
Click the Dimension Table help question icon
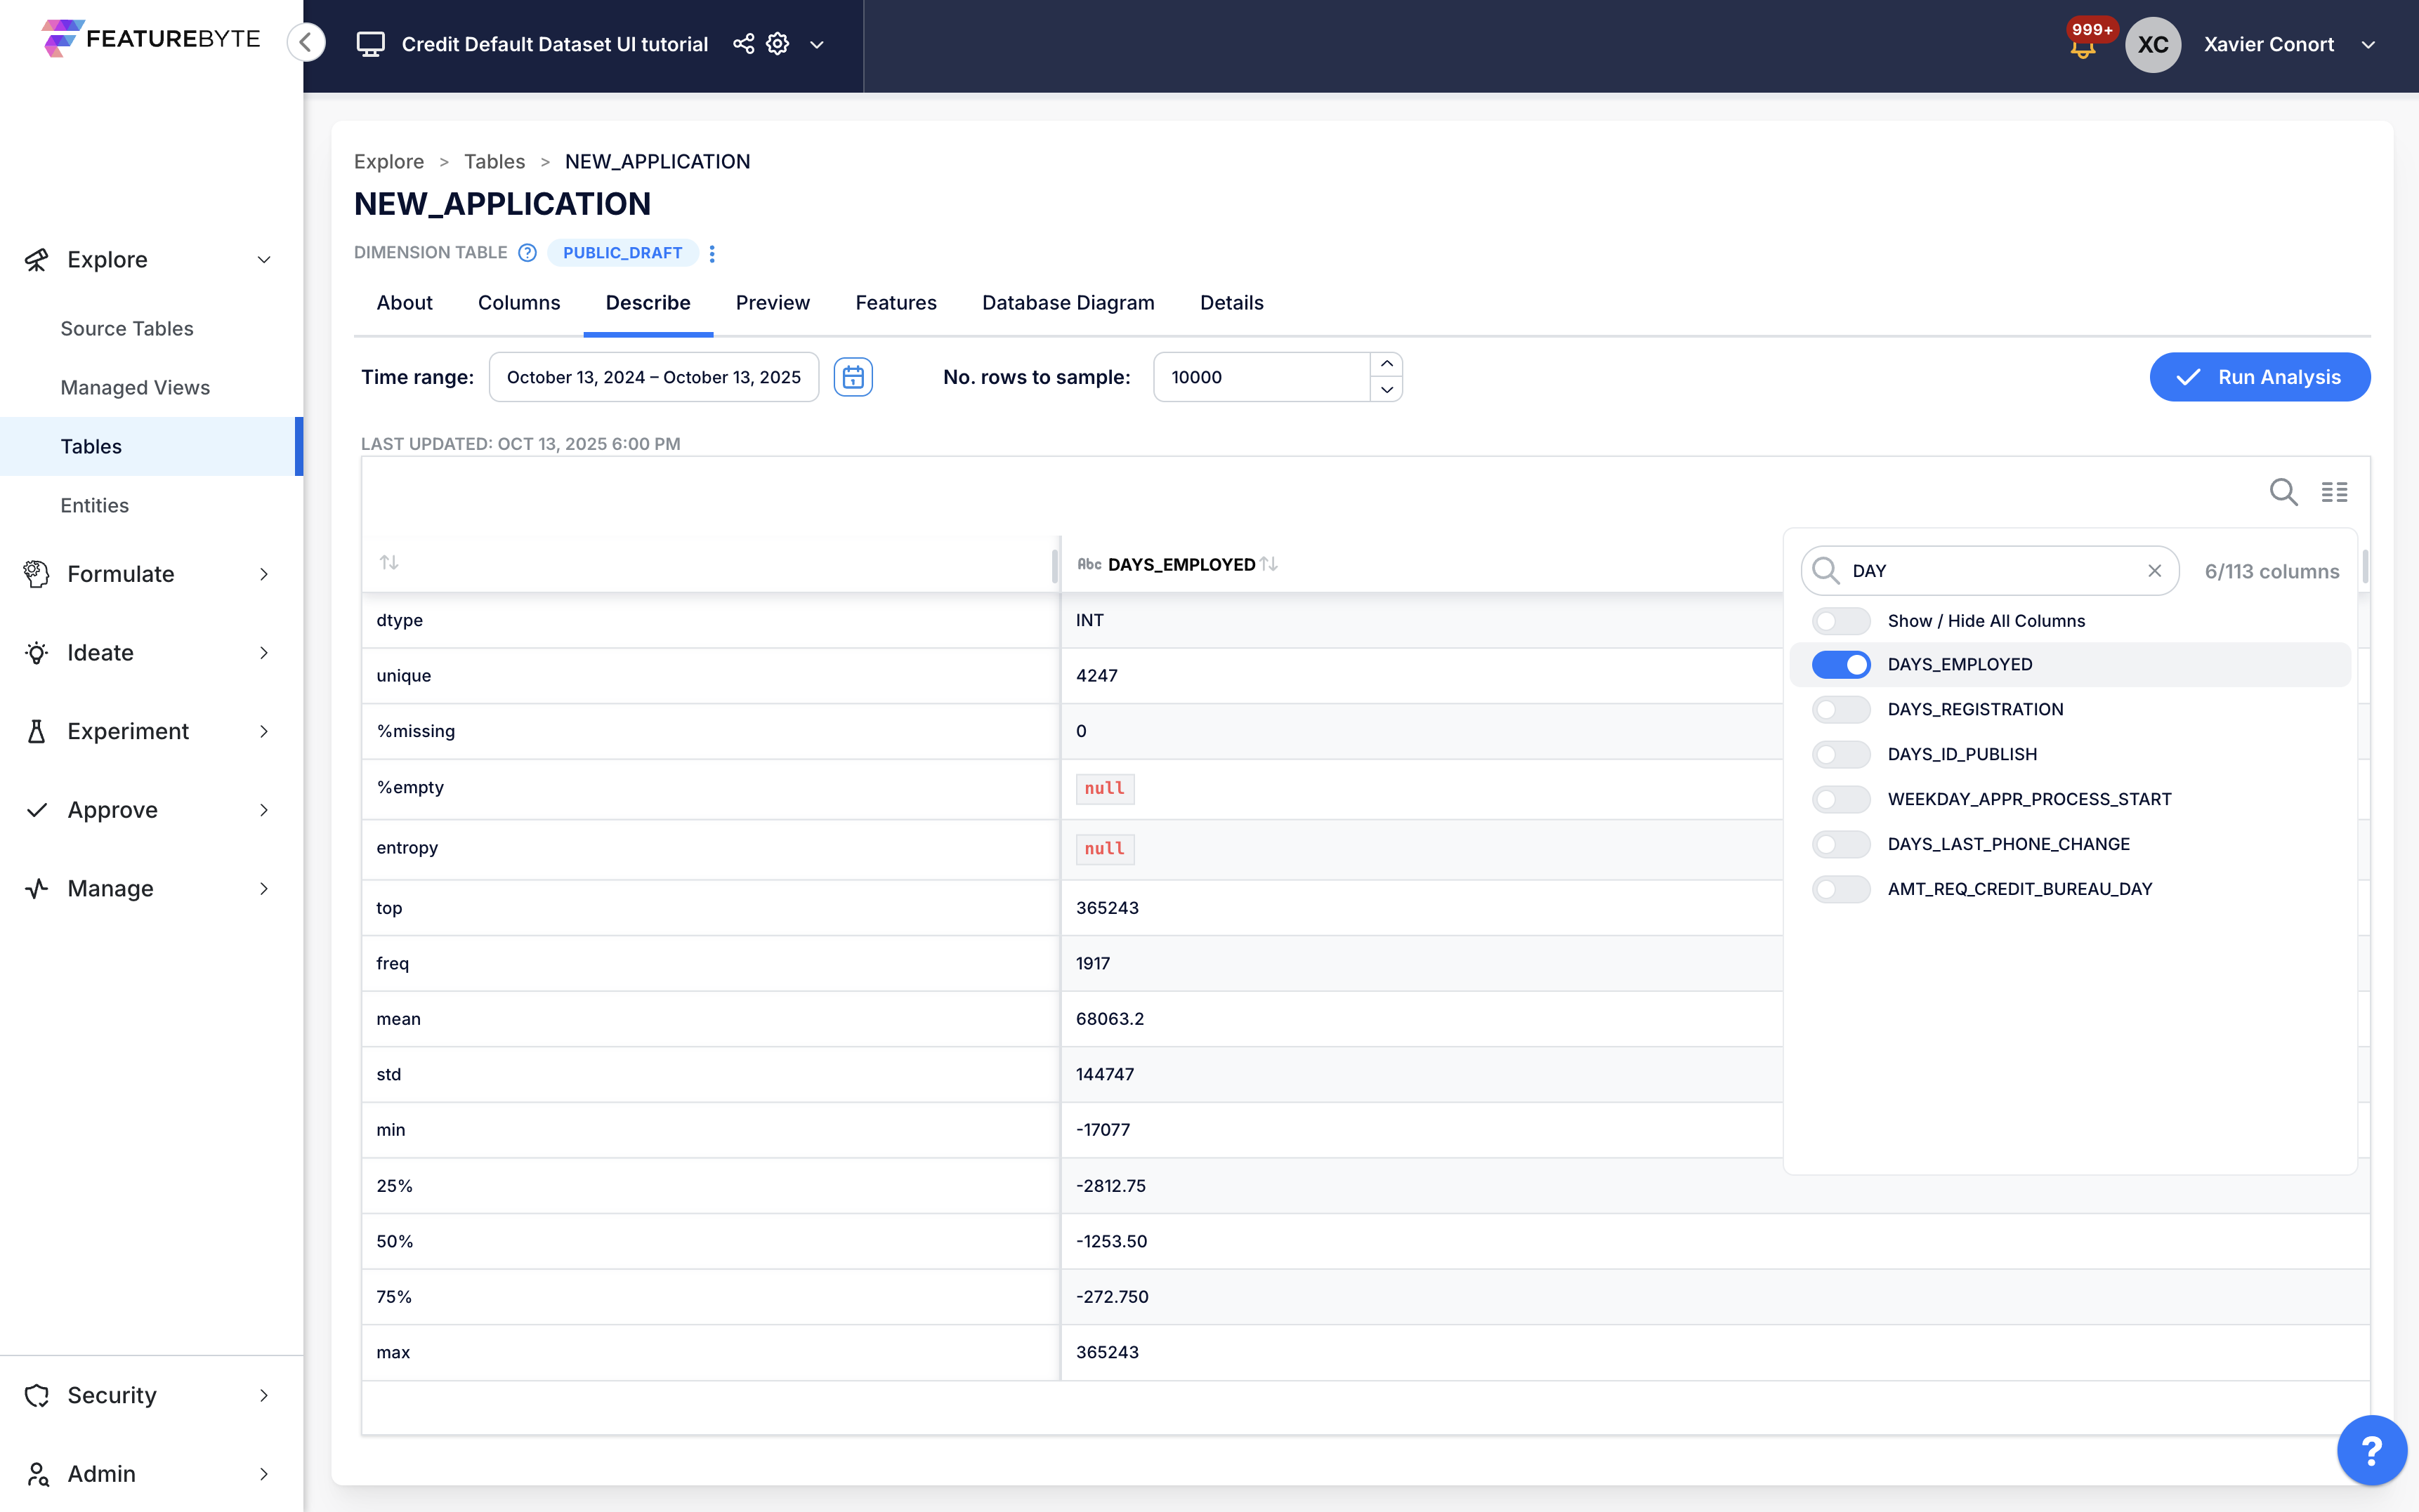coord(527,253)
